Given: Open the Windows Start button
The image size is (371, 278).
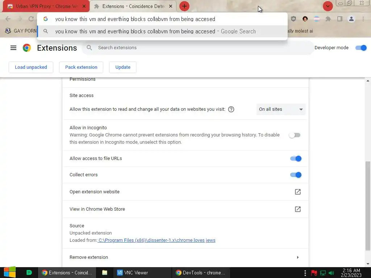Looking at the screenshot, I should click(x=10, y=272).
